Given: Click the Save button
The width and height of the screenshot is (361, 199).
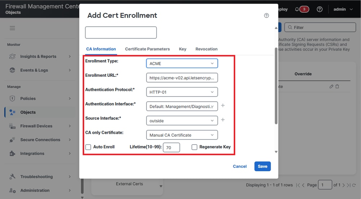Looking at the screenshot, I should (263, 166).
